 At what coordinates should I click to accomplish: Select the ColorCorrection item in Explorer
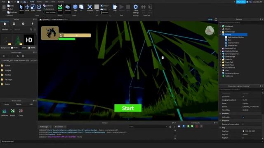(x=233, y=43)
